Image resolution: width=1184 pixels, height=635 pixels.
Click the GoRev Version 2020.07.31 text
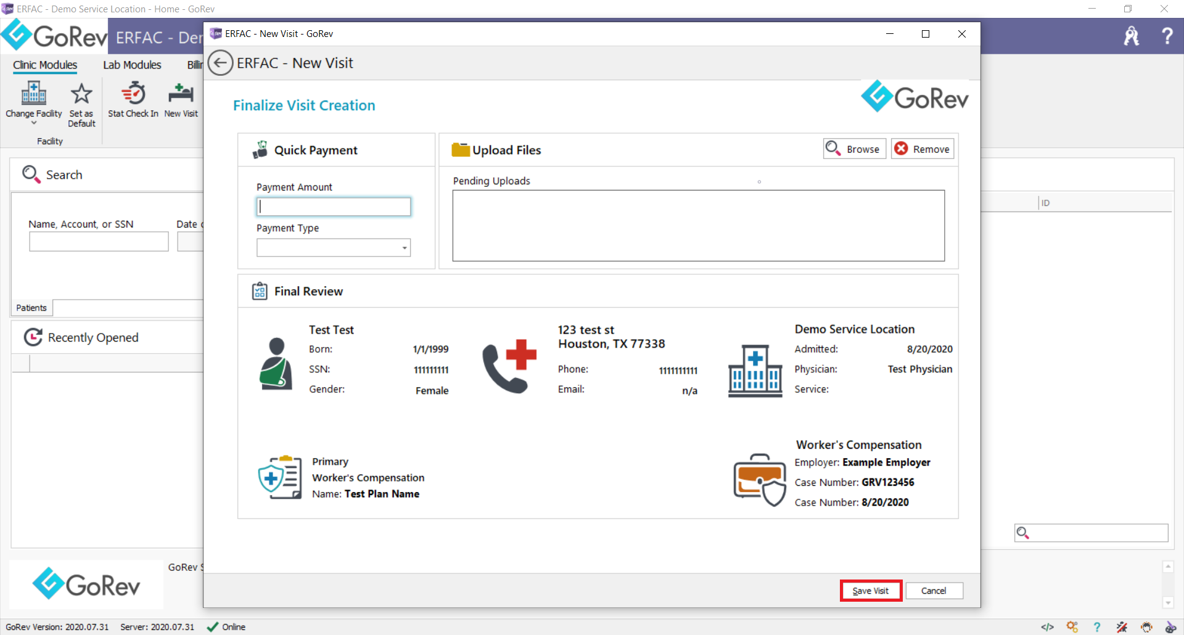pos(57,627)
